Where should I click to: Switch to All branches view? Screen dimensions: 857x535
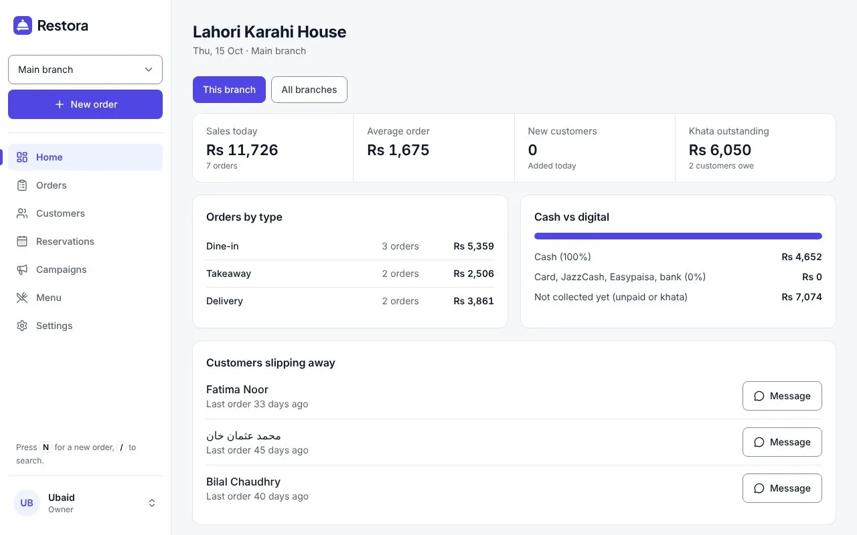pyautogui.click(x=309, y=90)
